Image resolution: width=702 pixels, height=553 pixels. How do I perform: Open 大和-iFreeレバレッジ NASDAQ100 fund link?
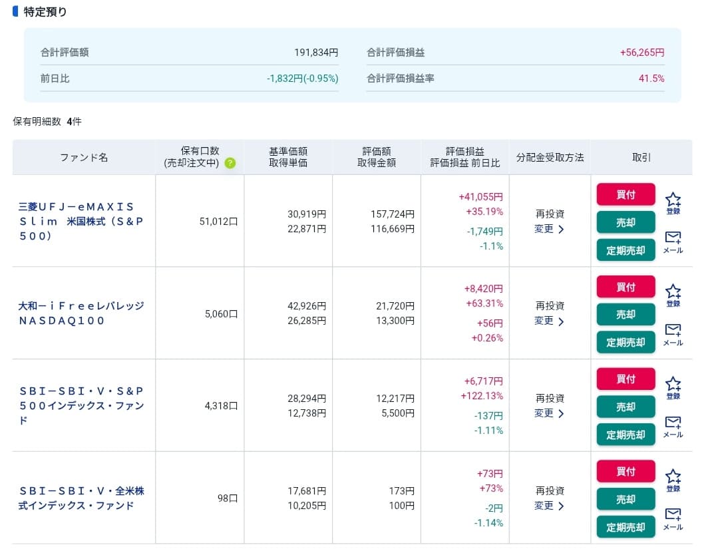[x=81, y=313]
